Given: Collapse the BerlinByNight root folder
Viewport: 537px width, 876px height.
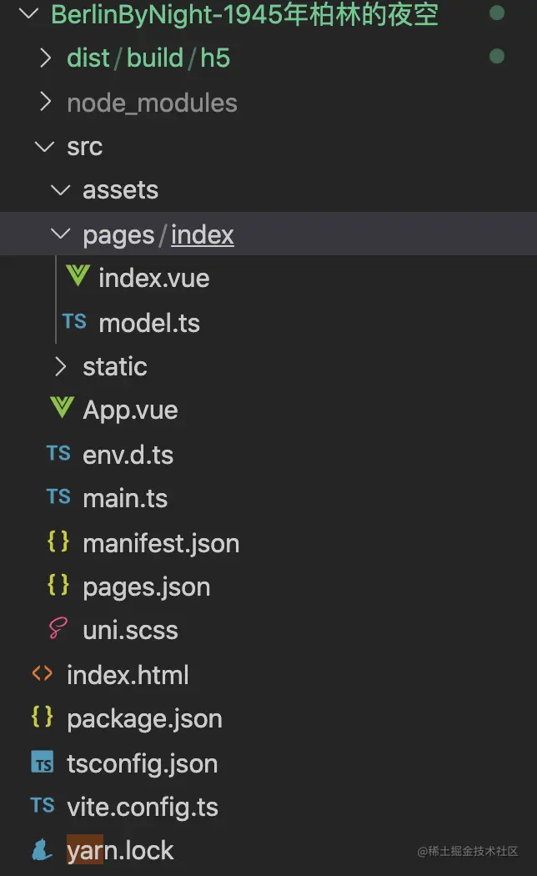Looking at the screenshot, I should click(x=28, y=14).
